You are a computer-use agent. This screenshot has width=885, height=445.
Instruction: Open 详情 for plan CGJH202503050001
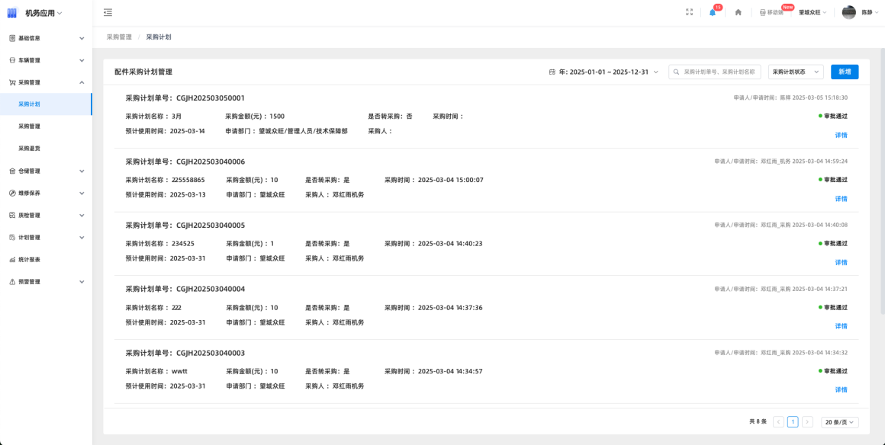coord(841,135)
